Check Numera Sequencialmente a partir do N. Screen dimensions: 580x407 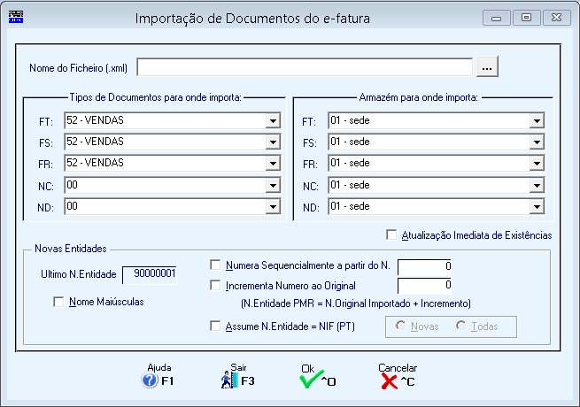coord(215,265)
